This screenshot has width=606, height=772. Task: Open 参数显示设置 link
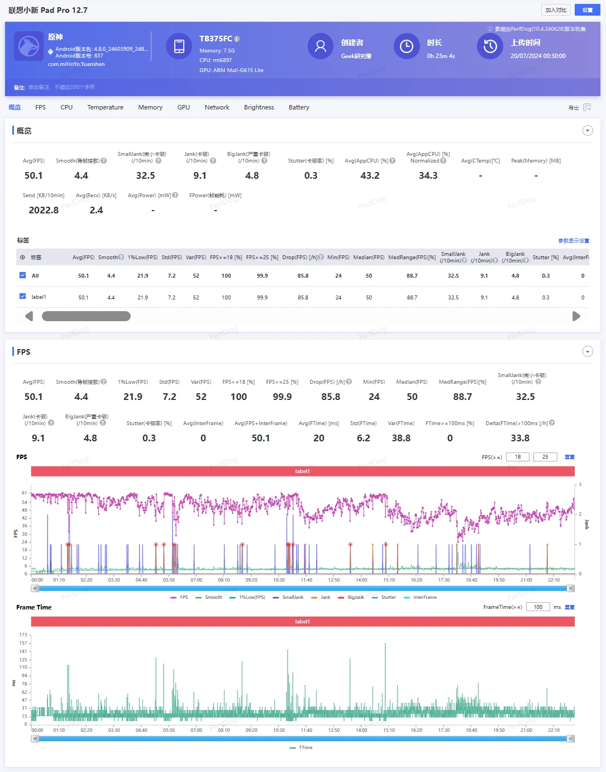point(574,241)
